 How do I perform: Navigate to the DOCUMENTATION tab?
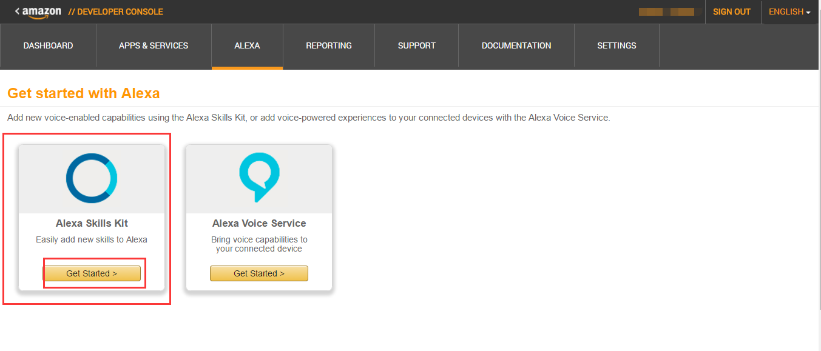(x=516, y=45)
